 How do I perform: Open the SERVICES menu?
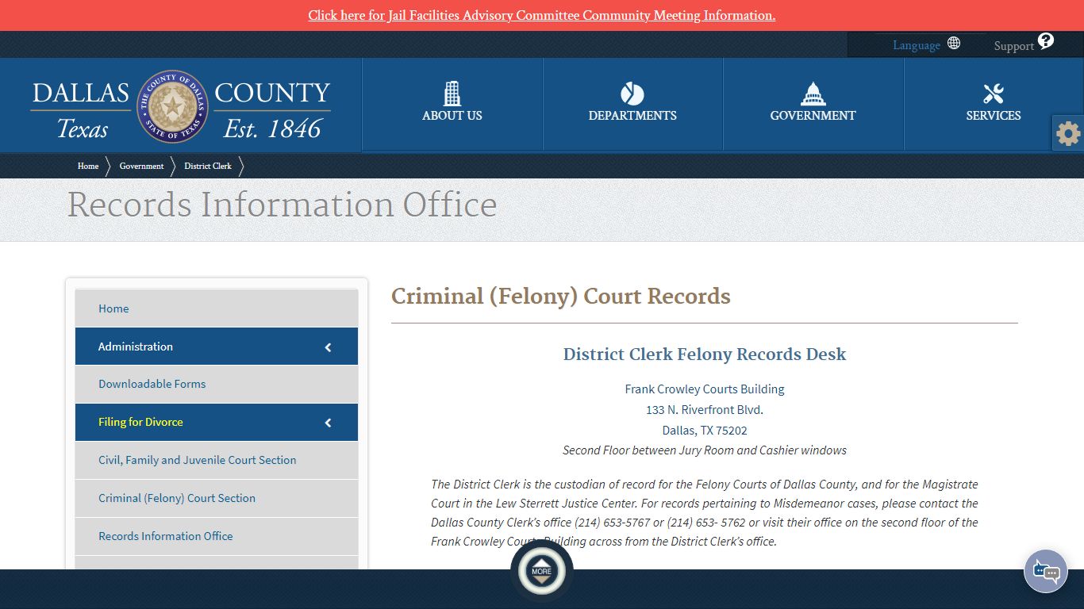tap(994, 116)
